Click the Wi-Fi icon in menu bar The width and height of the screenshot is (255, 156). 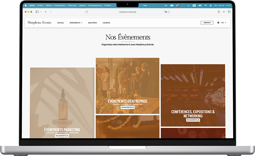pos(206,5)
